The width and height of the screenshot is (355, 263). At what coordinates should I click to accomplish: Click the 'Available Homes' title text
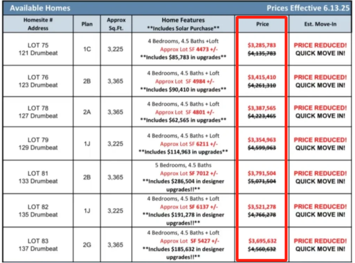[x=40, y=8]
